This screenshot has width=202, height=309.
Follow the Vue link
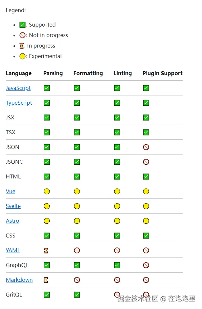[x=11, y=191]
